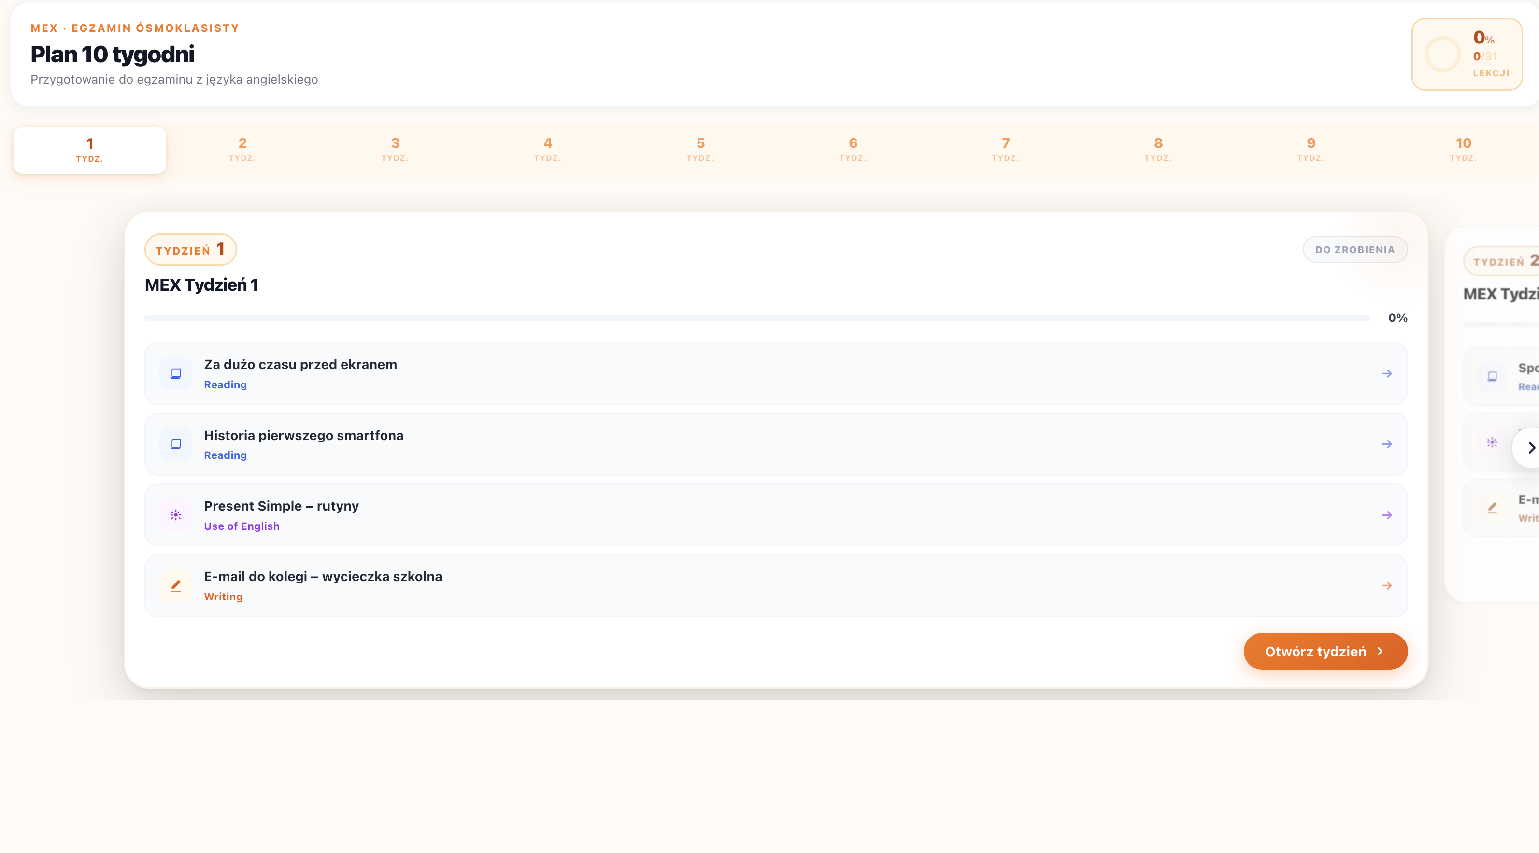Click the book icon beside 'Za dużo czasu przed ekranem'

(176, 373)
